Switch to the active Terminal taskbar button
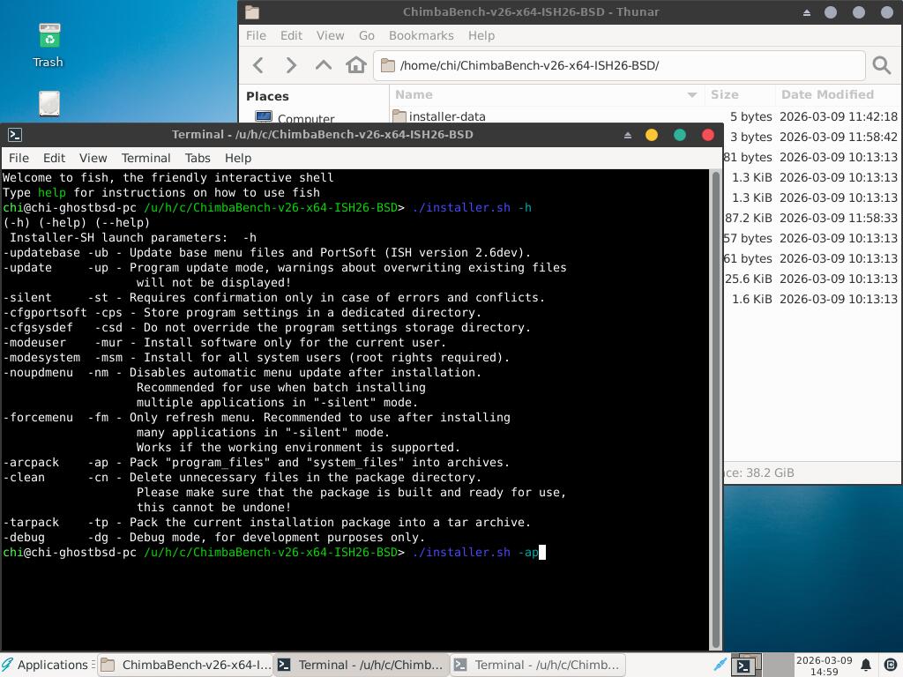 361,665
